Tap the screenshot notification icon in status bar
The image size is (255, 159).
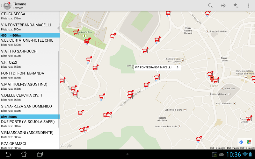pos(215,154)
